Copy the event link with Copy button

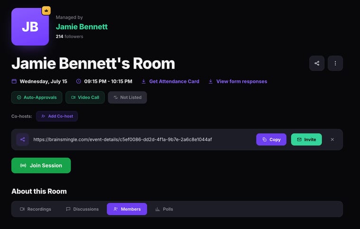coord(271,139)
